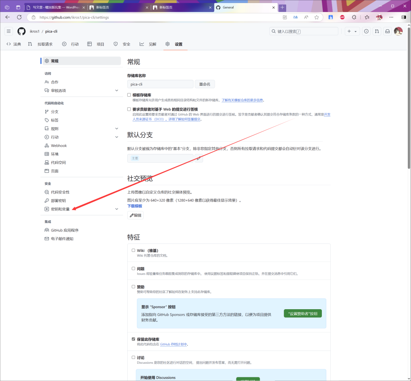Click ikros1 owner breadcrumb link
The width and height of the screenshot is (411, 381).
pos(35,31)
